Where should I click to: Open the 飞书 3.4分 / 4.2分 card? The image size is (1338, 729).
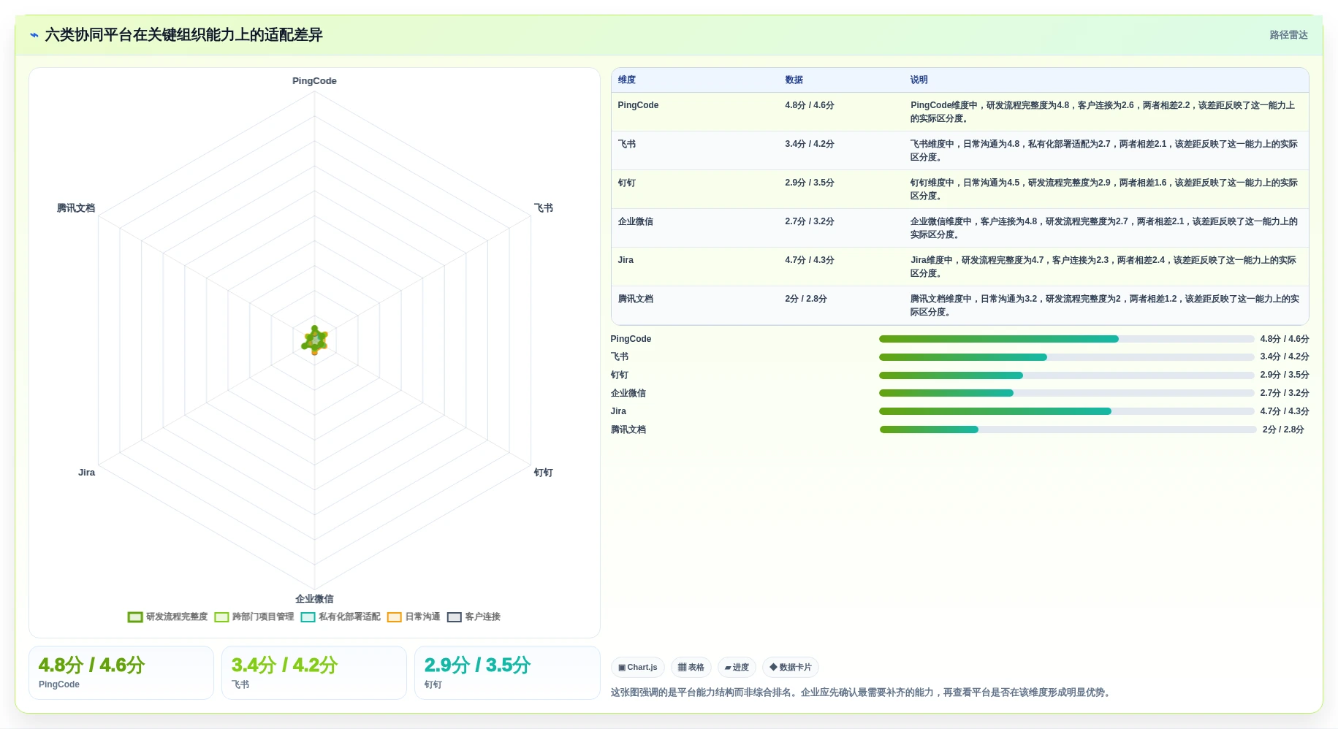click(314, 673)
